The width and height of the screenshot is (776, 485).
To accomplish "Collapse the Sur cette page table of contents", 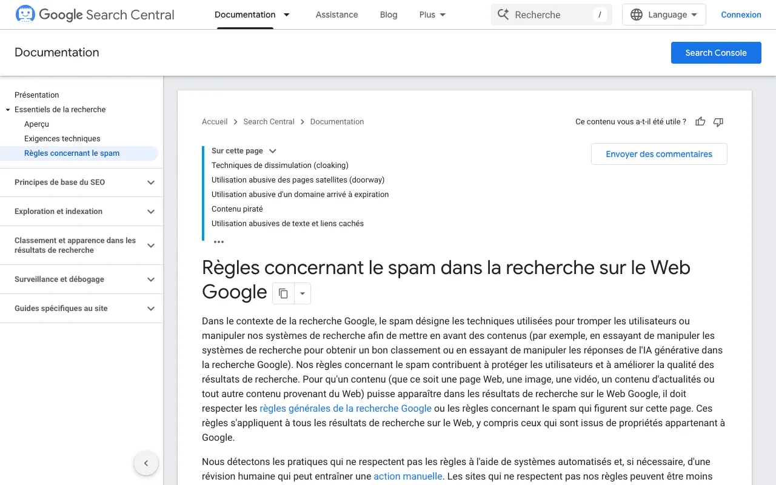I will click(x=273, y=151).
